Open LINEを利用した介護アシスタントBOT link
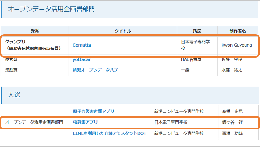This screenshot has width=260, height=147. tap(110, 133)
